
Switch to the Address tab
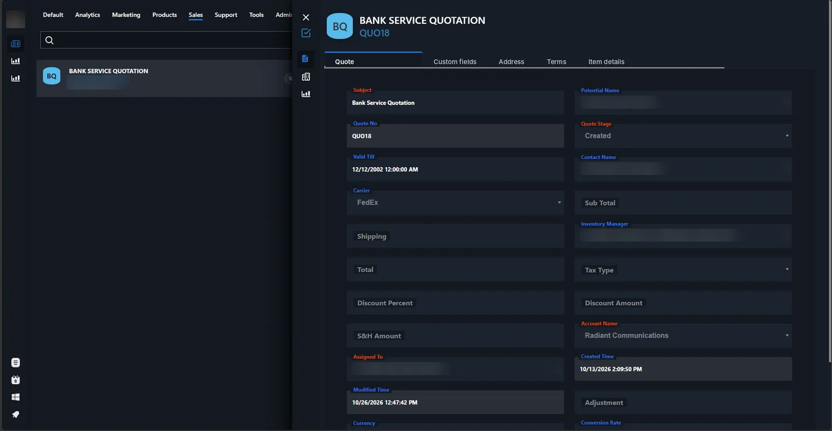511,62
